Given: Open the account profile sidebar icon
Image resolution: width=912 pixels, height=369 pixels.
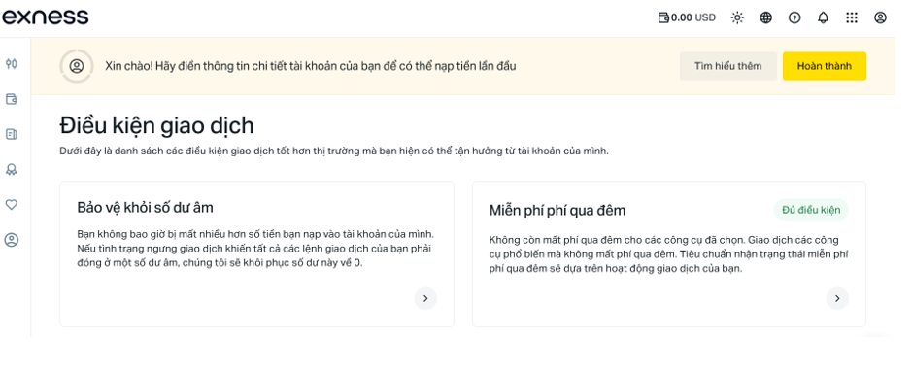Looking at the screenshot, I should (11, 240).
